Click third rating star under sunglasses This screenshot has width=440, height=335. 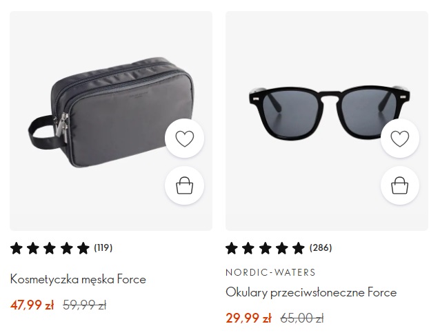(265, 248)
